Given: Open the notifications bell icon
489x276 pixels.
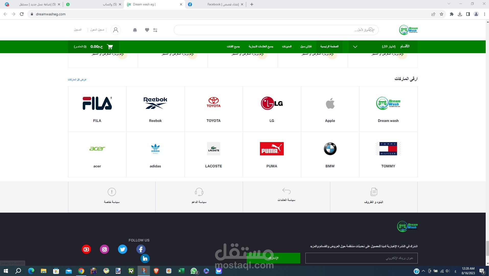Looking at the screenshot, I should [135, 30].
